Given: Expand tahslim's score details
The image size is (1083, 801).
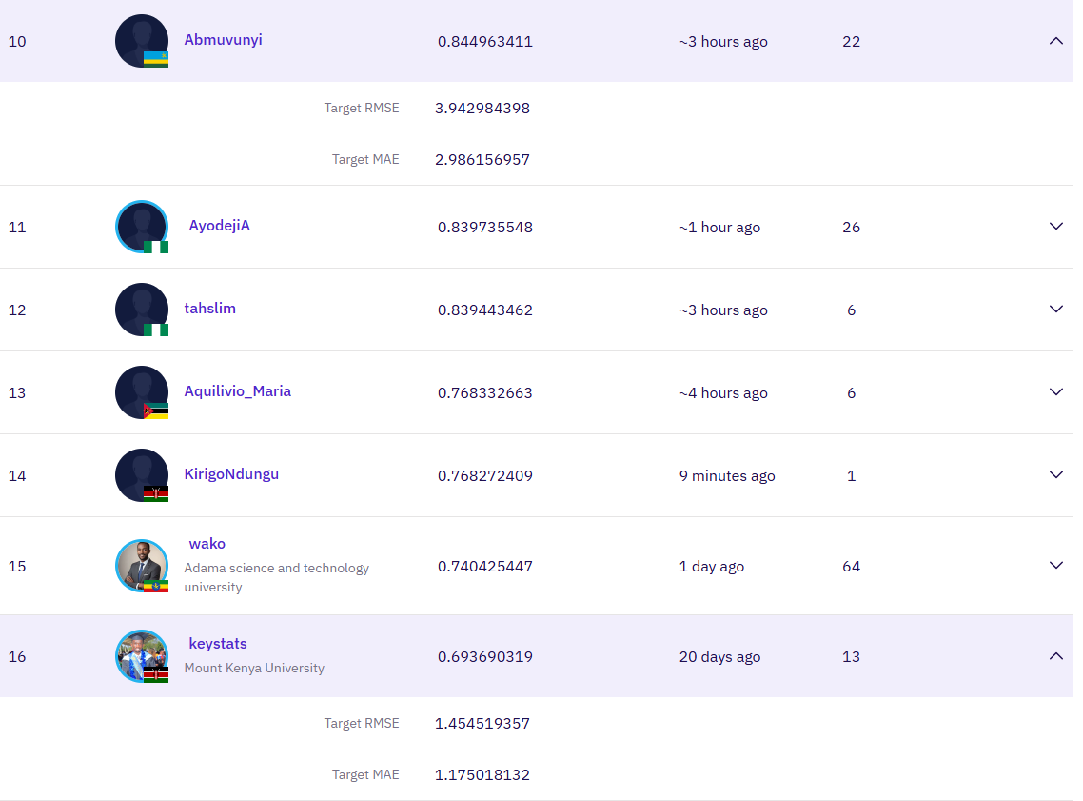Looking at the screenshot, I should [x=1055, y=310].
